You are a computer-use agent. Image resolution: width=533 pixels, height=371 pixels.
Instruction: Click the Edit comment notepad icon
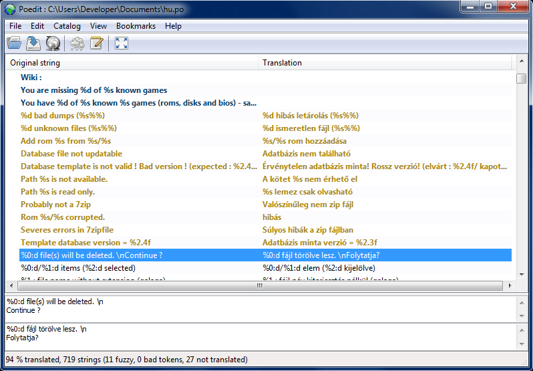pyautogui.click(x=97, y=43)
